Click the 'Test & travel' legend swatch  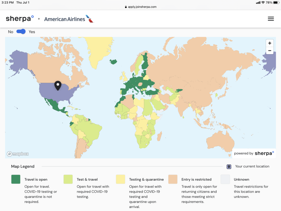[x=68, y=179]
